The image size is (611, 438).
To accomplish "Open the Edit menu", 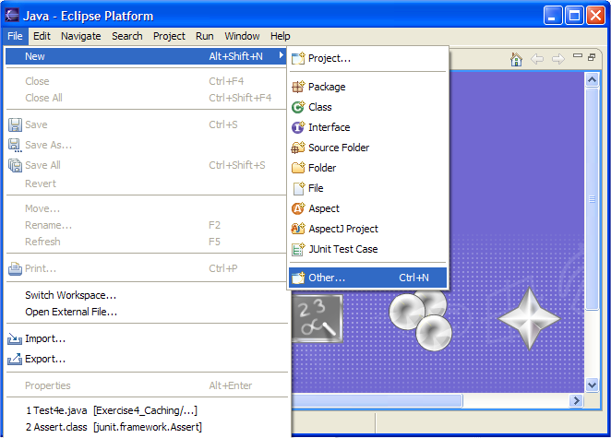I will click(x=42, y=36).
